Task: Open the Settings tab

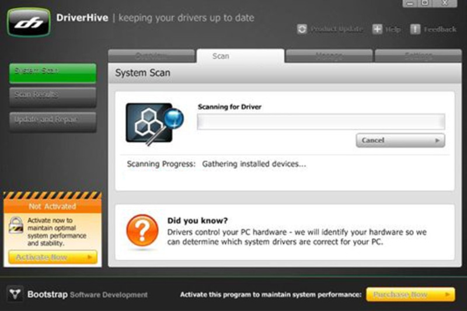Action: coord(418,56)
